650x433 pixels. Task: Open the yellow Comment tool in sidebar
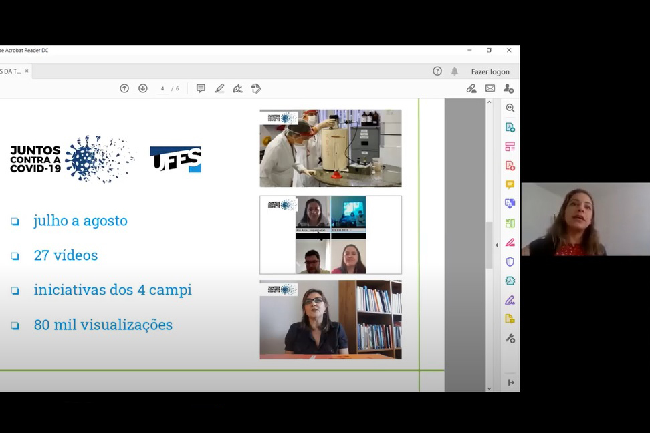point(510,184)
